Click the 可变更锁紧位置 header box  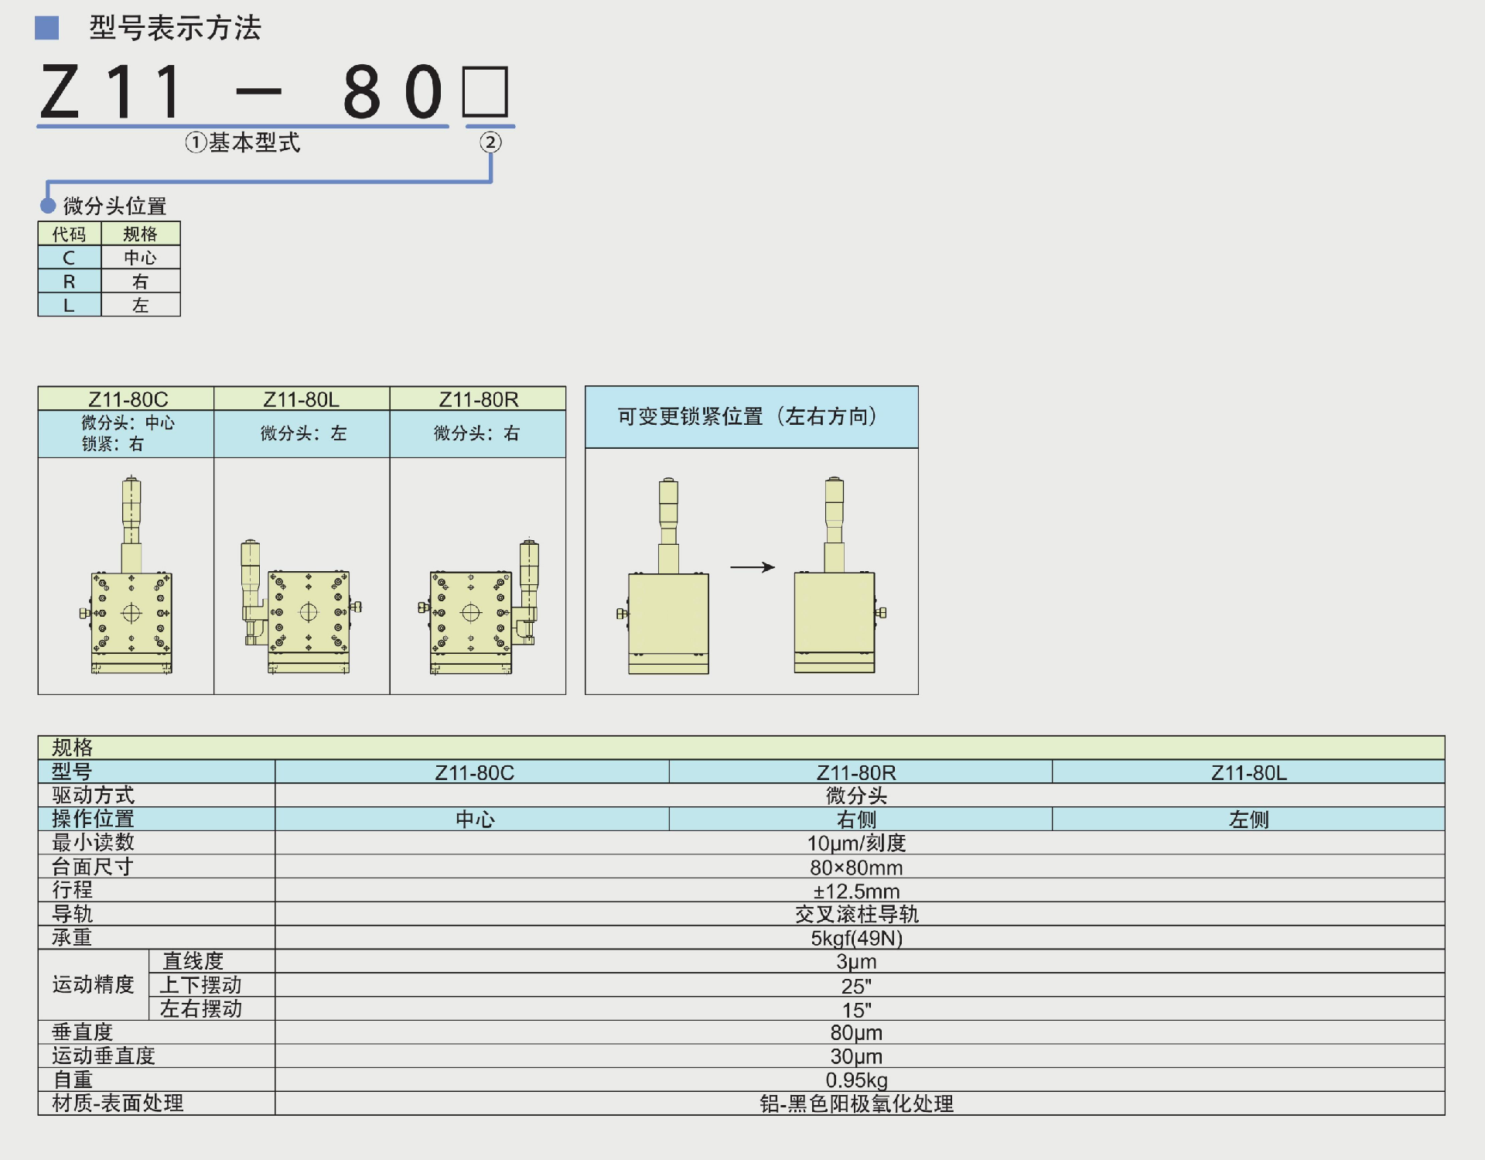click(751, 417)
